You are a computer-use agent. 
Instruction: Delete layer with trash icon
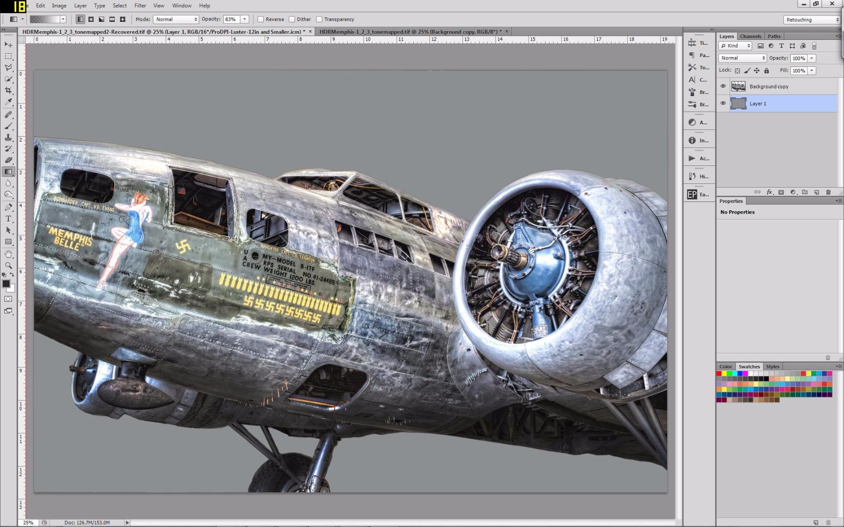point(828,192)
